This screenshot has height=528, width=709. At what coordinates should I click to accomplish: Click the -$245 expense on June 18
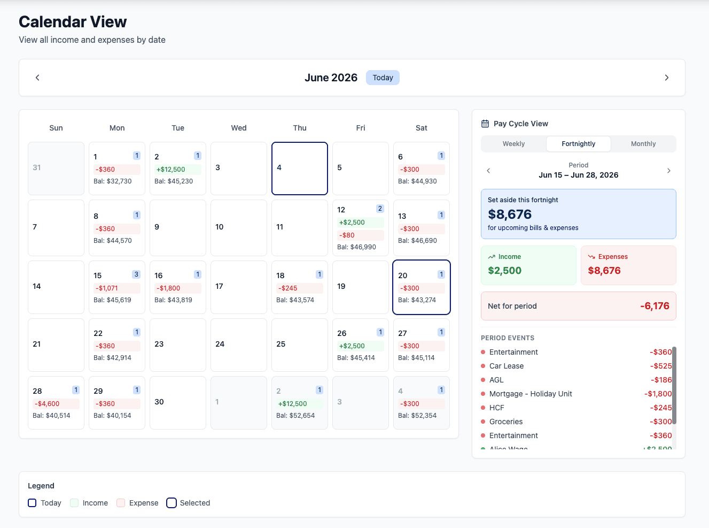(300, 288)
